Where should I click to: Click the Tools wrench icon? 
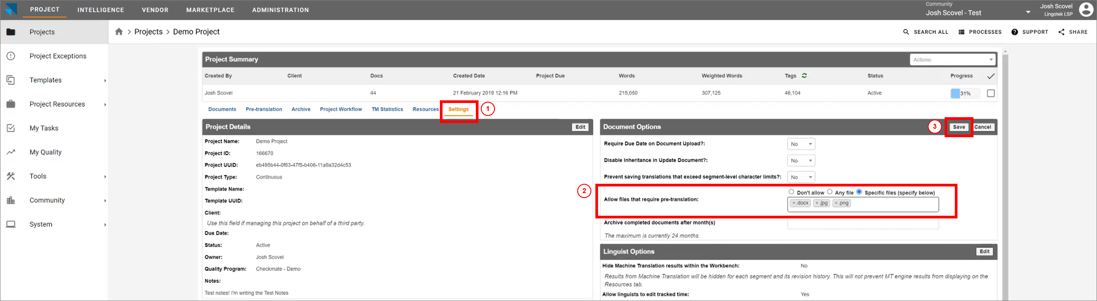click(11, 176)
